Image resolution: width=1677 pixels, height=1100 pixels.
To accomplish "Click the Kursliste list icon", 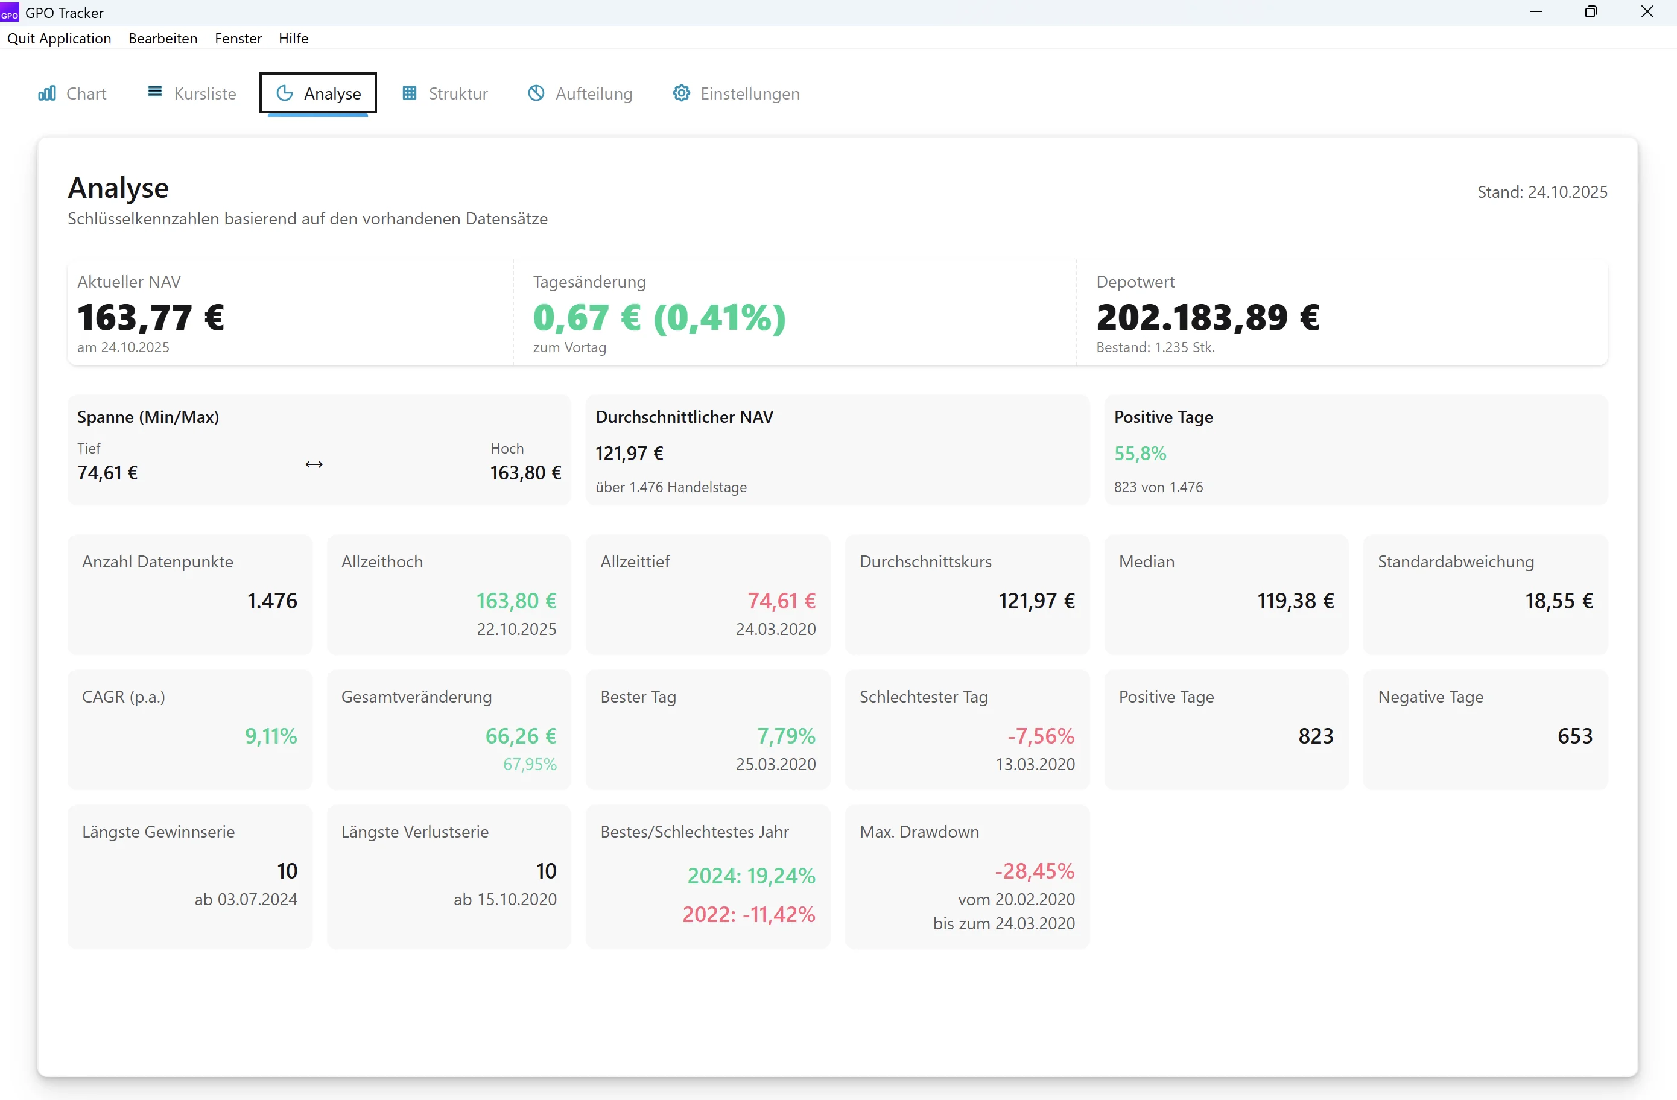I will [156, 92].
